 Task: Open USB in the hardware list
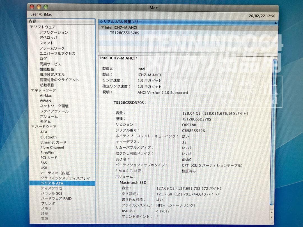pyautogui.click(x=44, y=168)
